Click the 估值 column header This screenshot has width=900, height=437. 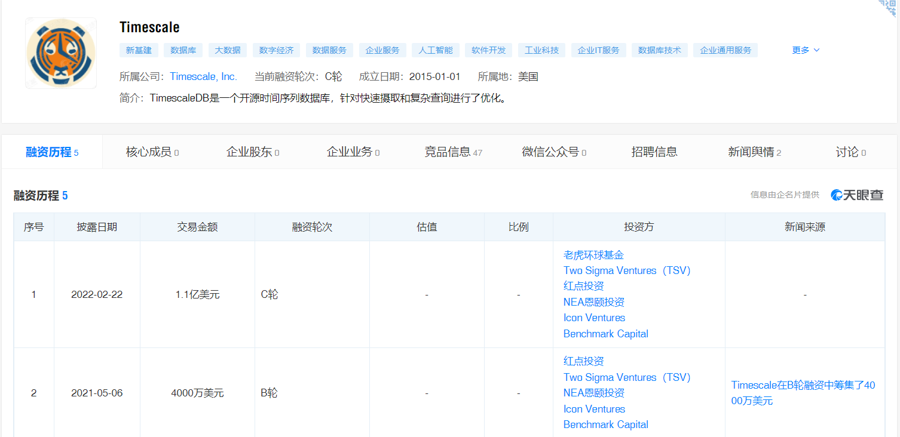click(x=427, y=227)
